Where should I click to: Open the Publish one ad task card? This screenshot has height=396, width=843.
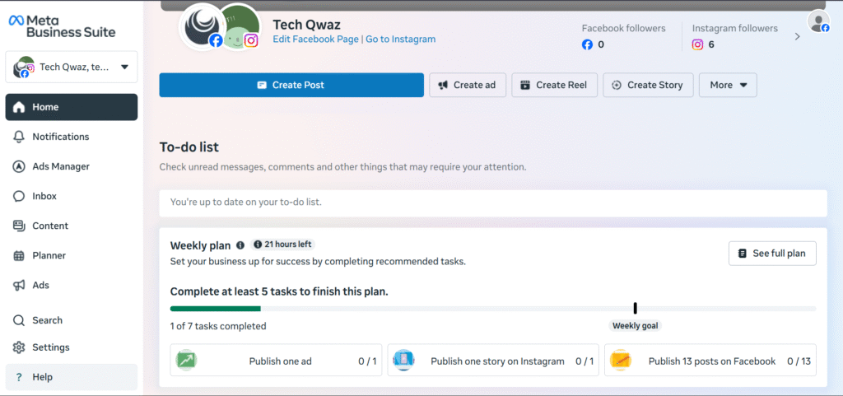pyautogui.click(x=276, y=361)
